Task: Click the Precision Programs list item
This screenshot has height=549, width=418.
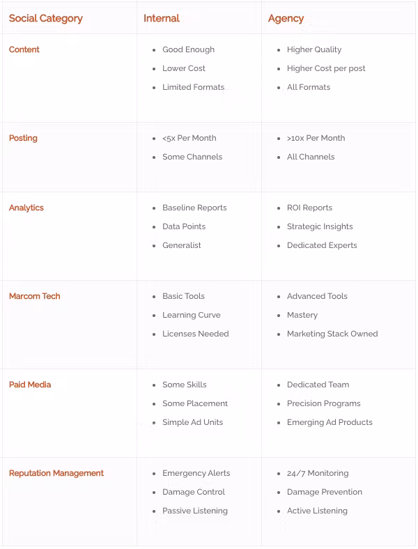Action: 324,403
